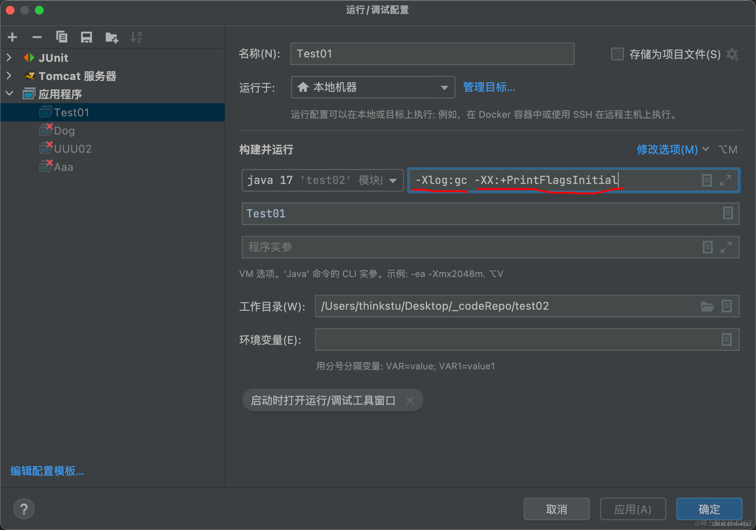Image resolution: width=756 pixels, height=530 pixels.
Task: Click the add new configuration plus icon
Action: pyautogui.click(x=12, y=37)
